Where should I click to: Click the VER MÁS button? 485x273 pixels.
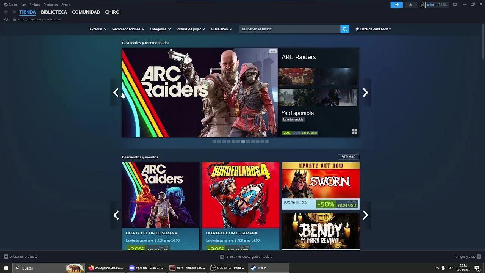(x=349, y=157)
